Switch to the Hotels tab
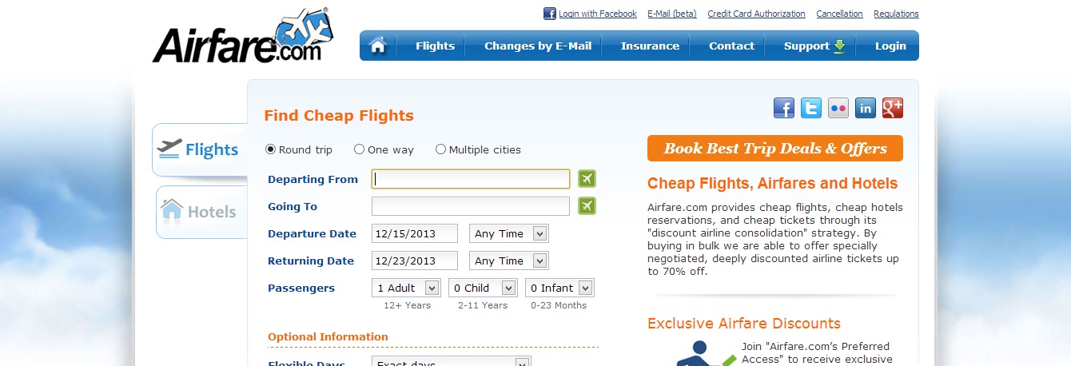Screen dimensions: 1071x366 click(201, 212)
